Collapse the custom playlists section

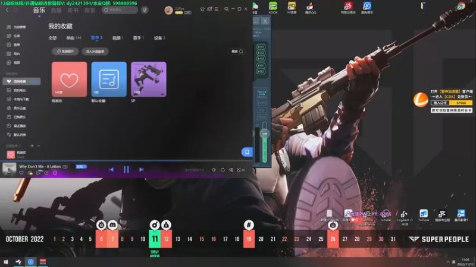[39, 146]
